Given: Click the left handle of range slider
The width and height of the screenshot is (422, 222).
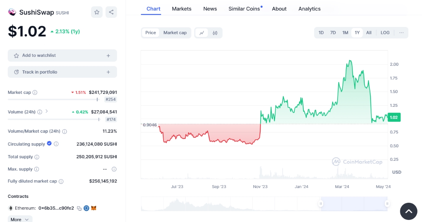Looking at the screenshot, I should coord(321,203).
